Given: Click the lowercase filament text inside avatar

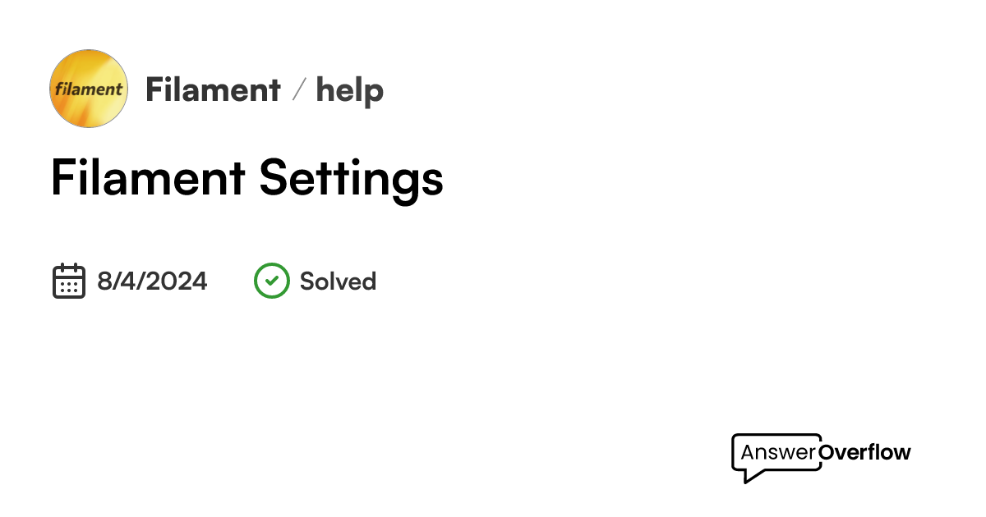Looking at the screenshot, I should click(89, 89).
